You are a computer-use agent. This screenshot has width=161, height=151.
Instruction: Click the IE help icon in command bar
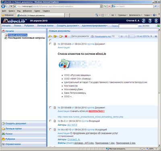[154, 15]
